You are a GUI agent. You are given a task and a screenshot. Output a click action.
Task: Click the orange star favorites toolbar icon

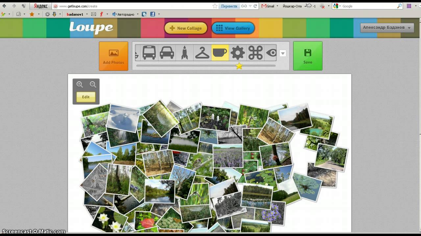(x=32, y=14)
